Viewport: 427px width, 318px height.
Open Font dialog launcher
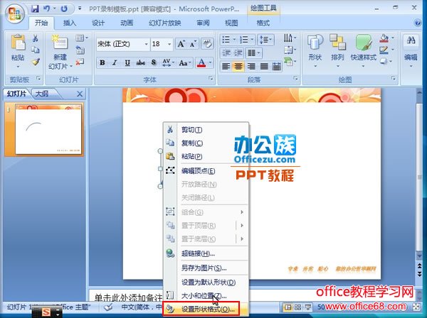coord(211,79)
